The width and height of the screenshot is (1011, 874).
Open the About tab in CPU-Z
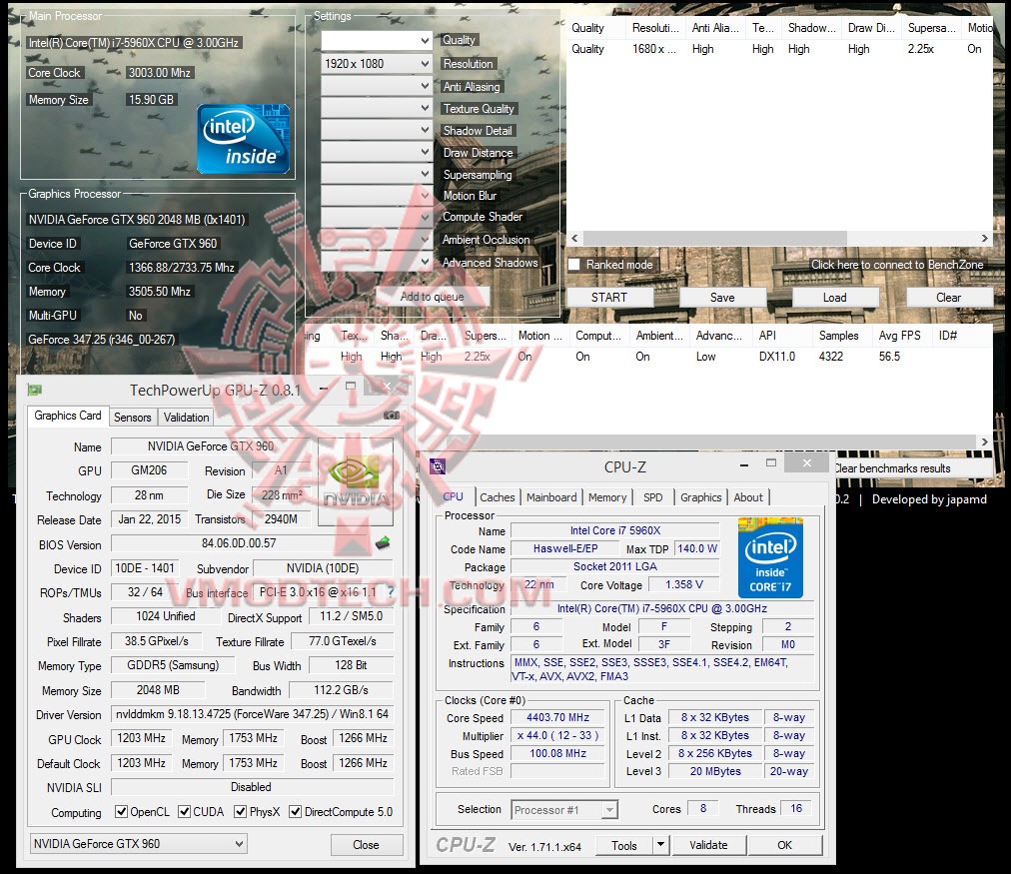(748, 497)
